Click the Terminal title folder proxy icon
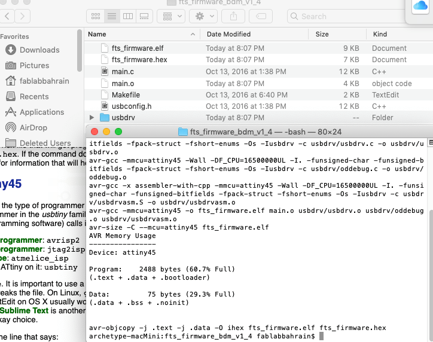The width and height of the screenshot is (433, 342). pyautogui.click(x=183, y=132)
